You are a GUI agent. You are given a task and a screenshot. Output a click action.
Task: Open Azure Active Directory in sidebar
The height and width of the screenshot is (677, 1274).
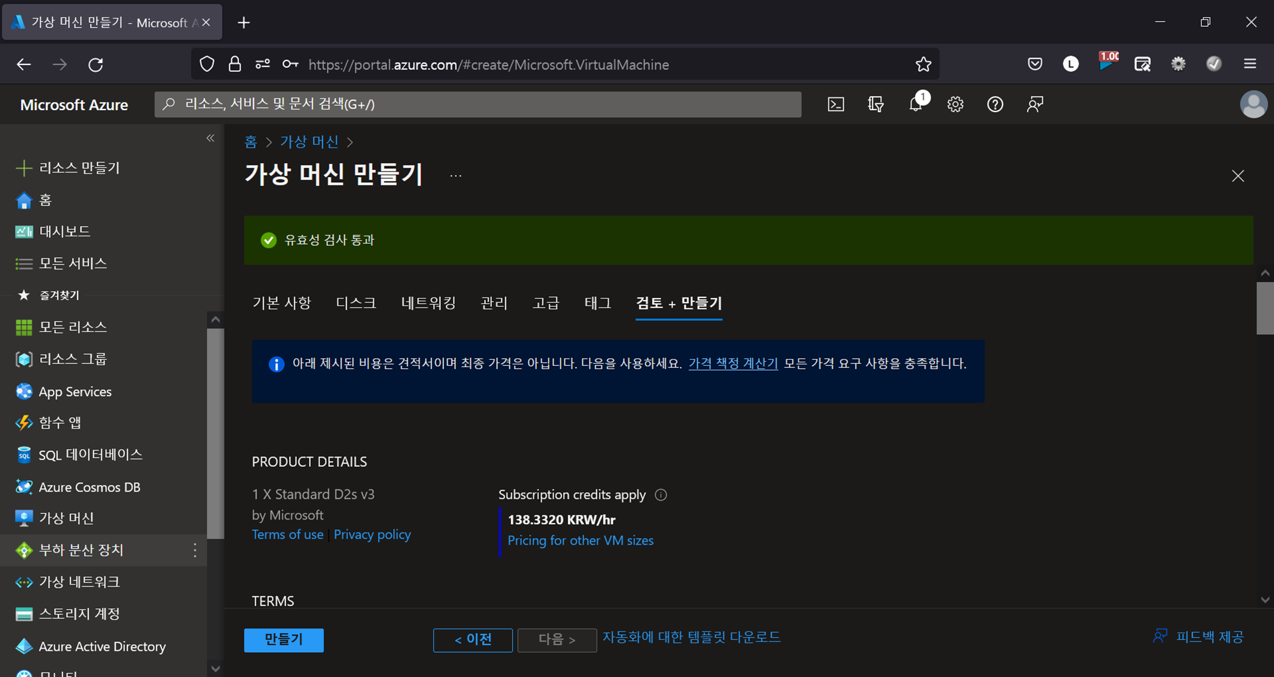103,646
